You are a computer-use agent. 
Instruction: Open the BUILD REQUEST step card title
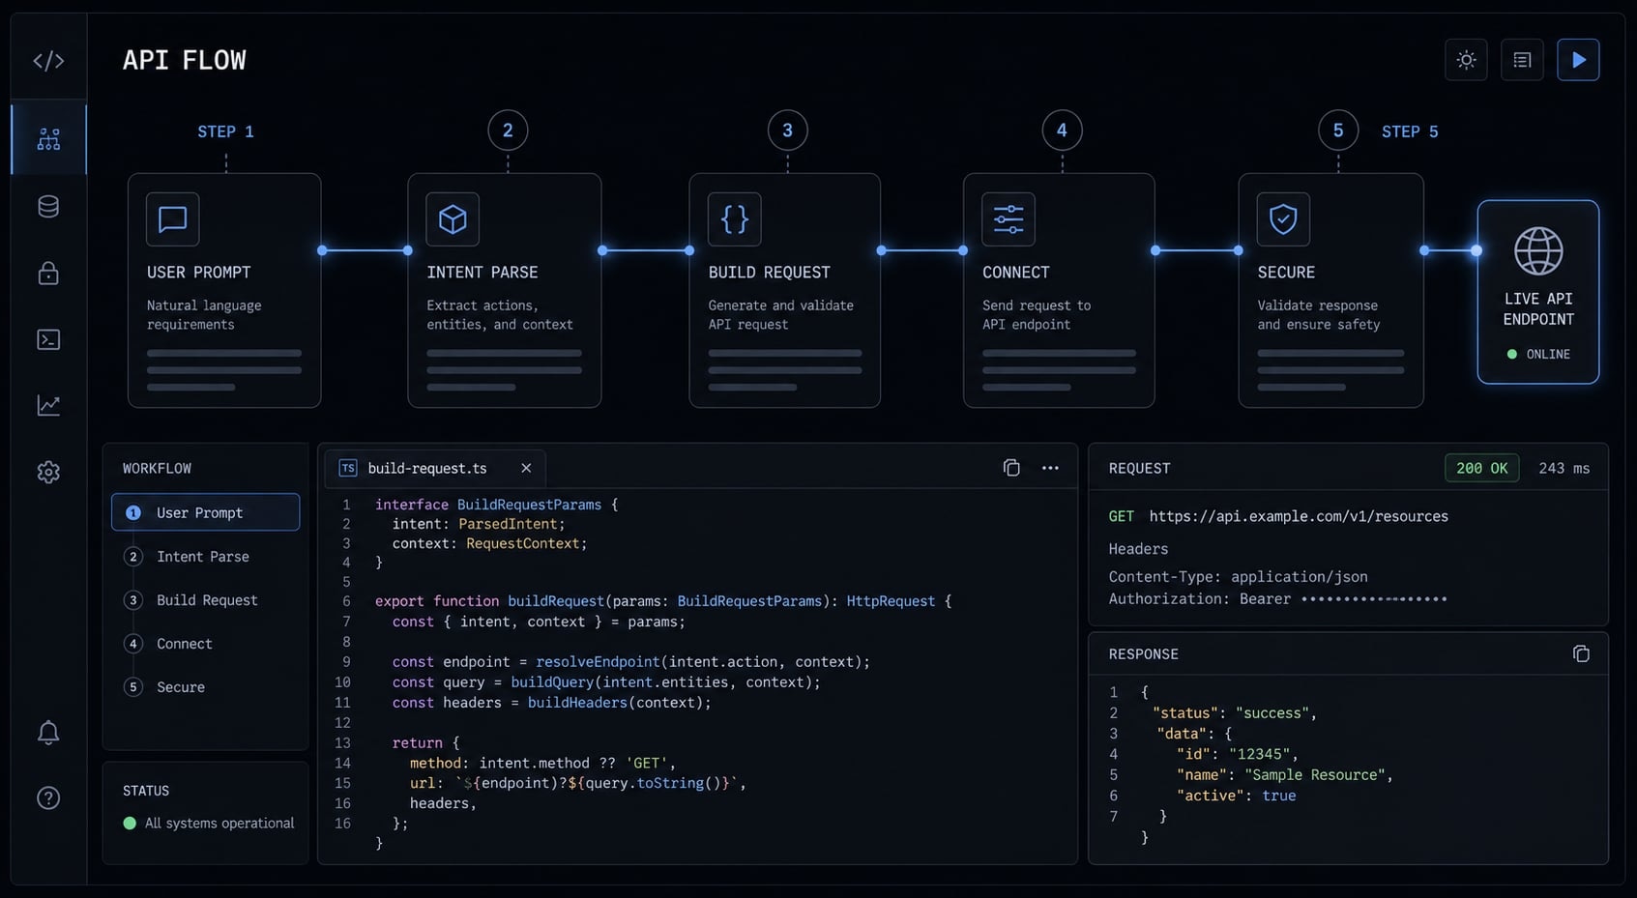click(769, 273)
